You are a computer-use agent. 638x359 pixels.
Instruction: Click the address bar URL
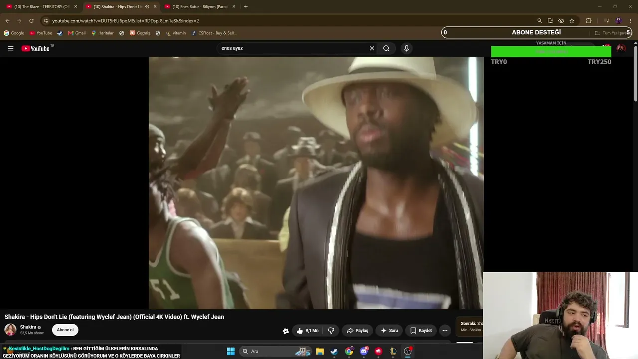click(x=126, y=21)
